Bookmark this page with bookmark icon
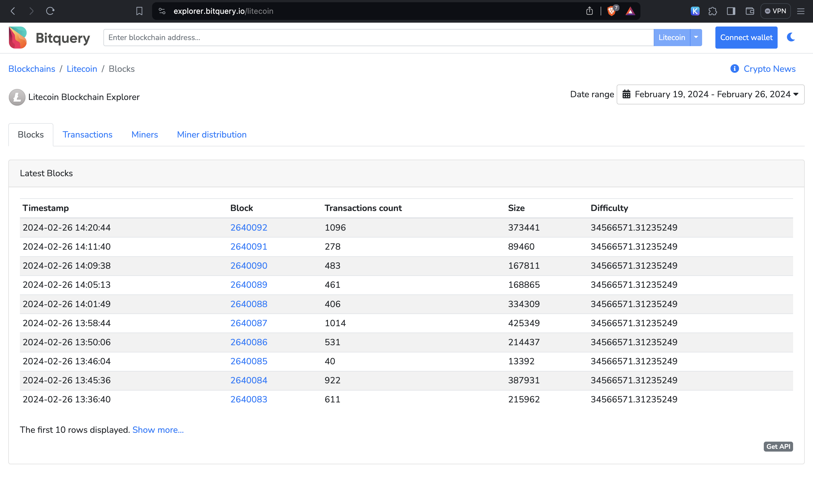Image resolution: width=813 pixels, height=485 pixels. click(x=139, y=11)
